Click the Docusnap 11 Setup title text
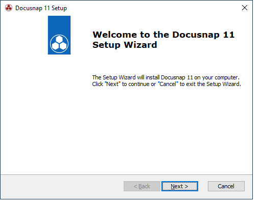 coord(41,8)
